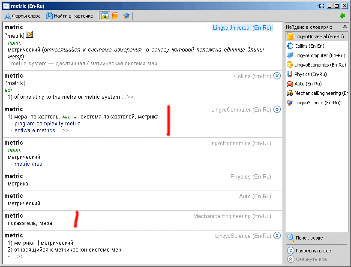Image resolution: width=351 pixels, height=267 pixels.
Task: Click Найти в карточке search button
Action: point(69,16)
